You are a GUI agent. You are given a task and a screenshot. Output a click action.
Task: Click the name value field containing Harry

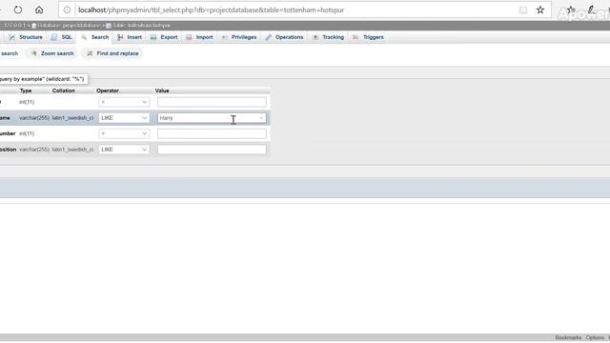[x=212, y=118]
